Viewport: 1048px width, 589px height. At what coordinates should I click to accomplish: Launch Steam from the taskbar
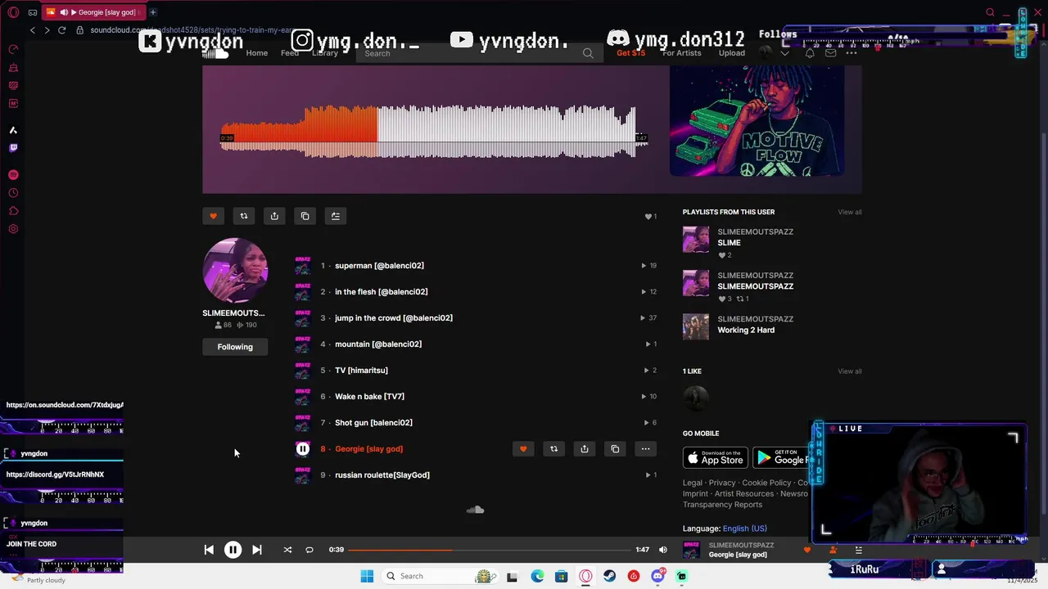pos(609,576)
